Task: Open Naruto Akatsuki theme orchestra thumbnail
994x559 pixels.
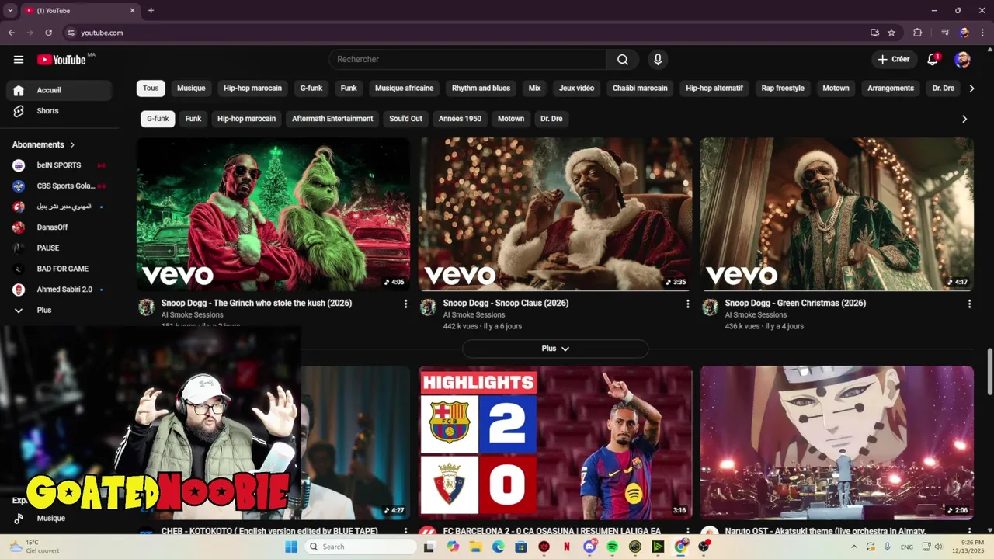Action: tap(837, 443)
